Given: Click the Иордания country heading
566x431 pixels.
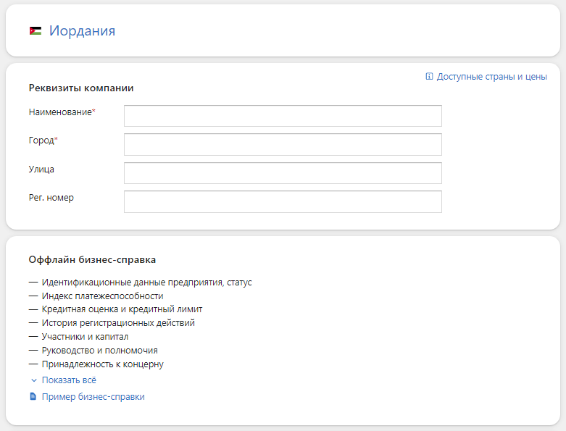Looking at the screenshot, I should [x=83, y=30].
